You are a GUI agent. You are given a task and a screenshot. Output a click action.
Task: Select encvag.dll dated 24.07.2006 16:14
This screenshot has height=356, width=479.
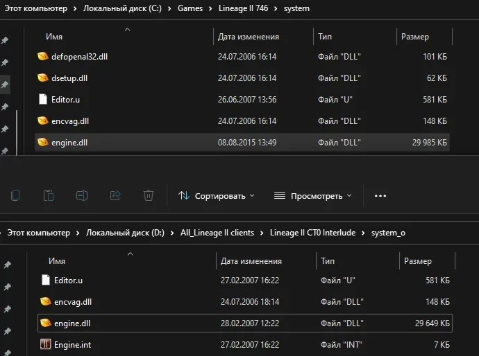pos(70,121)
